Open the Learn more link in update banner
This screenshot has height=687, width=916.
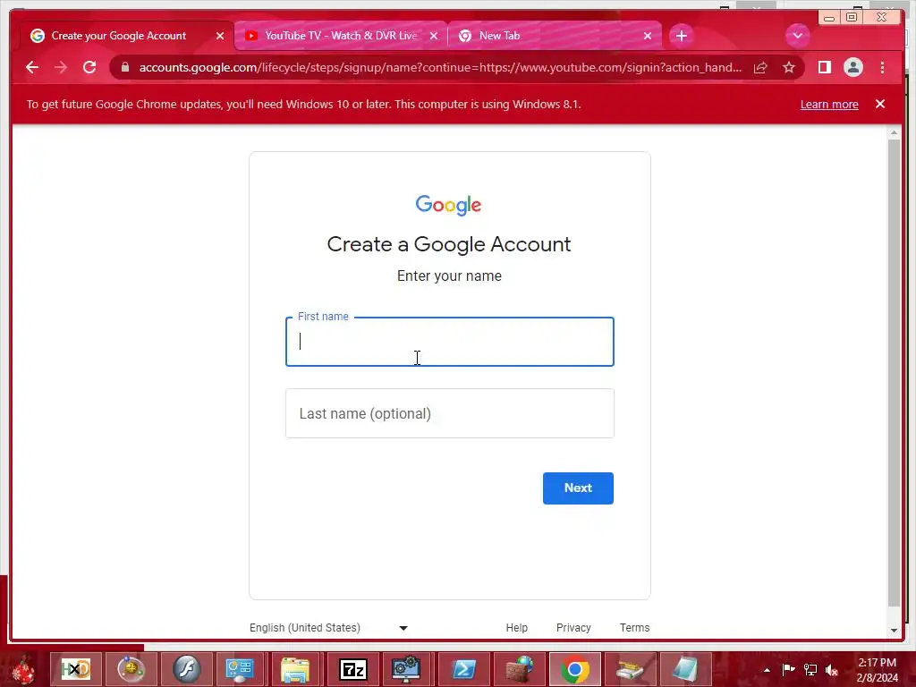point(829,104)
